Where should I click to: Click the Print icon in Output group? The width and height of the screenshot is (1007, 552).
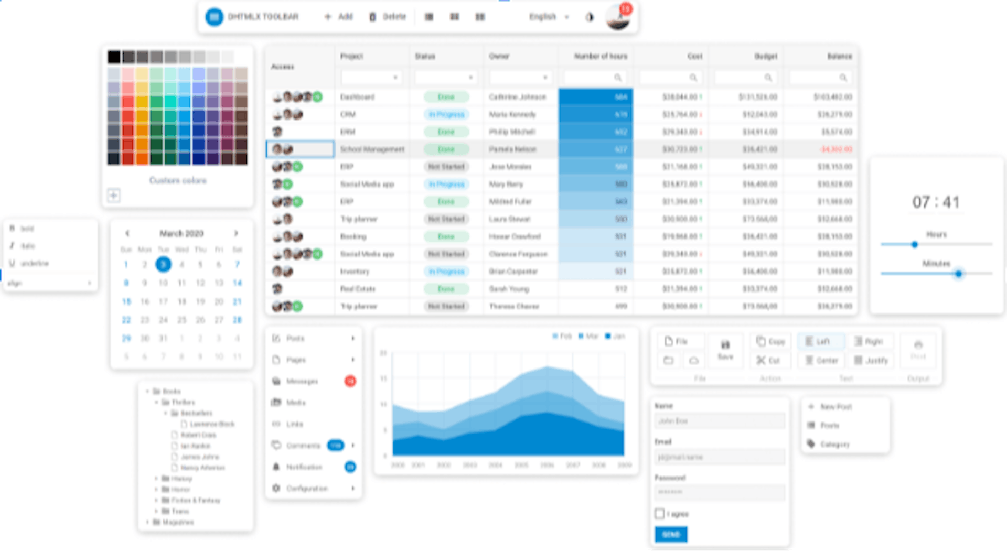pyautogui.click(x=918, y=345)
